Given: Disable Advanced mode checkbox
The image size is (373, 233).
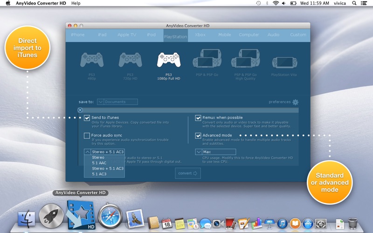Looking at the screenshot, I should pyautogui.click(x=198, y=136).
